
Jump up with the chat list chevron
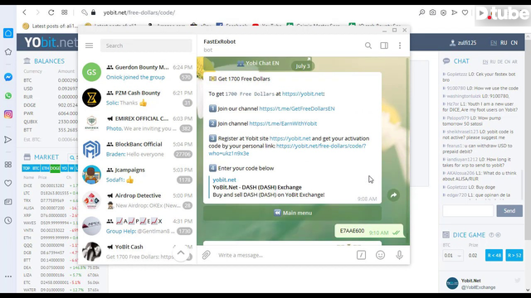coord(181,252)
